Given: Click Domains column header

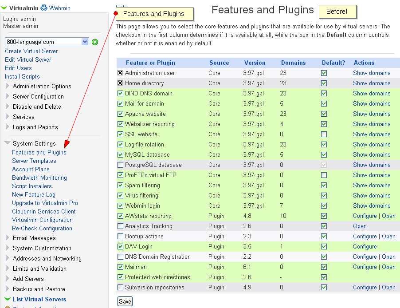Looking at the screenshot, I should pos(293,63).
